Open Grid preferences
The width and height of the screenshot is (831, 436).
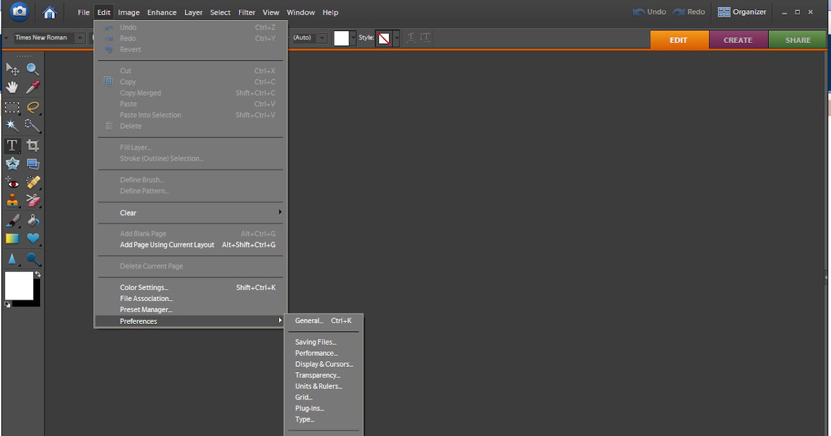(325, 397)
